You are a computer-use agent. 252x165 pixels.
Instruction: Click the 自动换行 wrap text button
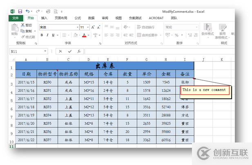[x=146, y=27]
